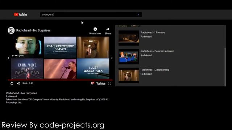The width and height of the screenshot is (232, 130).
Task: Click Radiohead channel name under Daydreaming
Action: point(146,74)
